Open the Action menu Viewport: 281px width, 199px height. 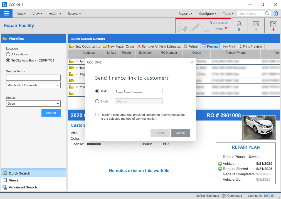(x=55, y=14)
